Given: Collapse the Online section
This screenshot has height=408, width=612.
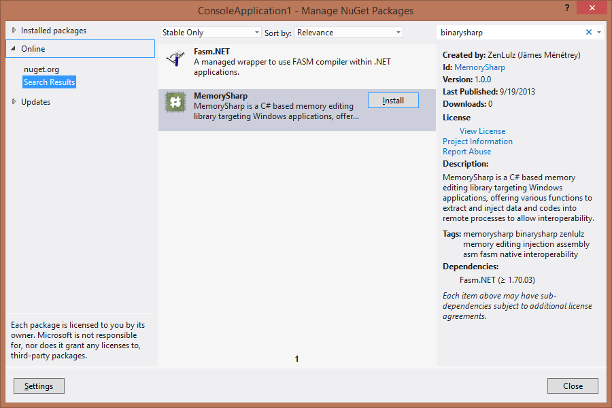Looking at the screenshot, I should coord(14,48).
